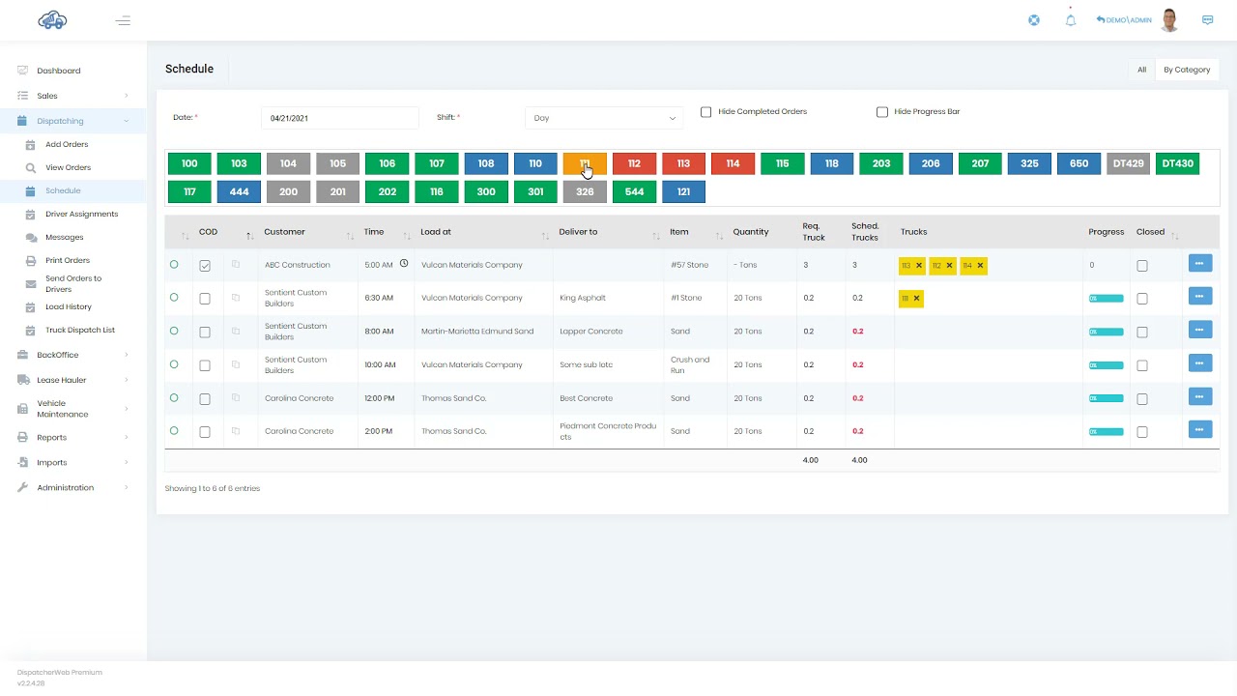Viewport: 1237px width, 696px height.
Task: Click the date field 04/21/2021
Action: click(x=340, y=118)
